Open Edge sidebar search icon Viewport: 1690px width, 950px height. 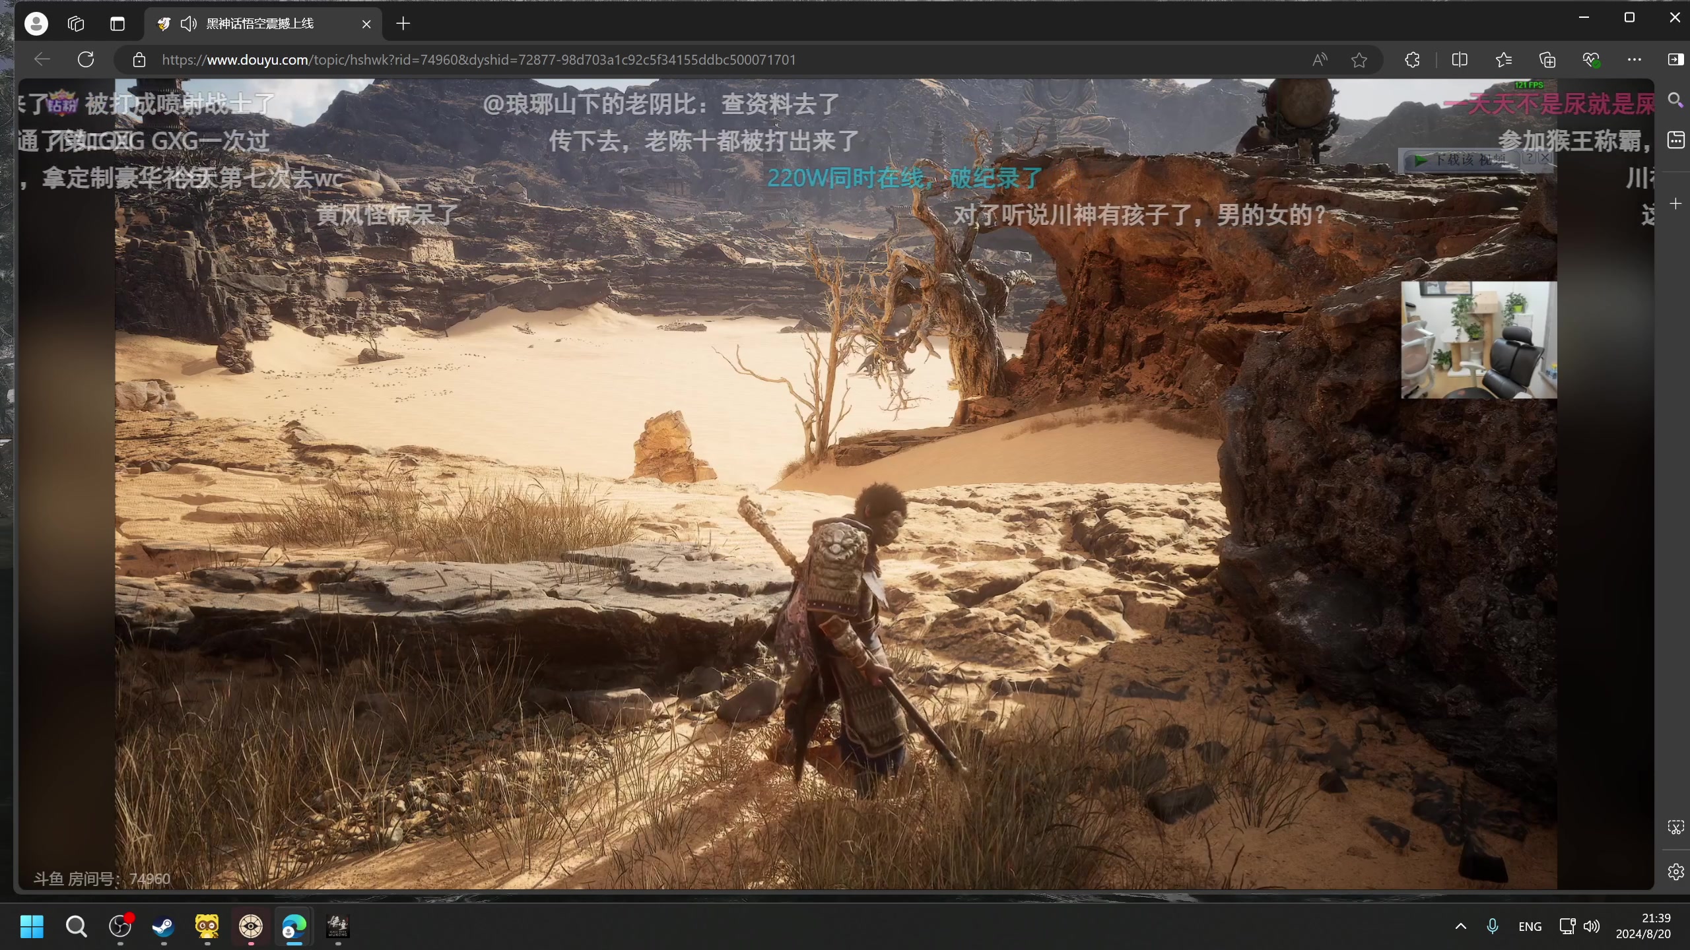(x=1675, y=100)
